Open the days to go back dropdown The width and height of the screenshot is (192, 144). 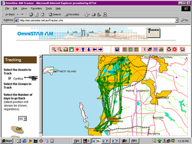coord(25,119)
